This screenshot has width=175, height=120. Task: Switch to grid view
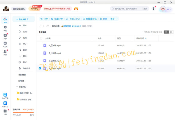coord(171,32)
